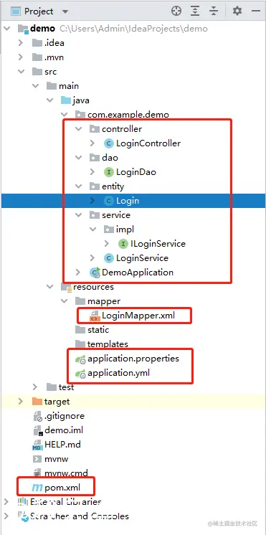266x535 pixels.
Task: Expand the DemoApplication node arrow
Action: (x=77, y=273)
